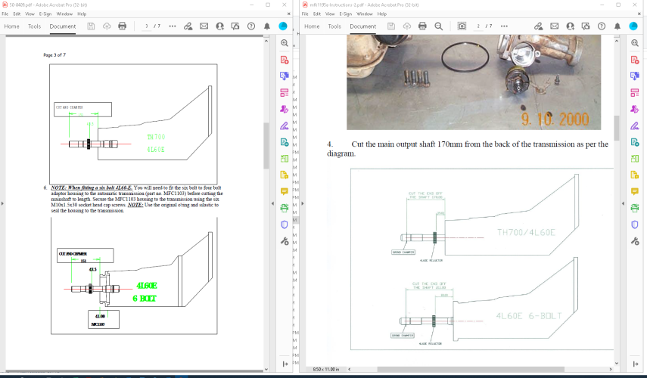The width and height of the screenshot is (647, 378).
Task: Click the horizontal scrollbar in the right window
Action: coord(472,369)
